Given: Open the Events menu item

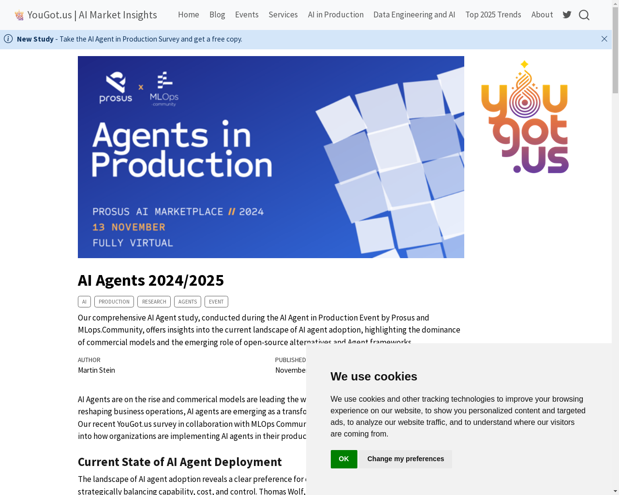Looking at the screenshot, I should click(x=247, y=15).
